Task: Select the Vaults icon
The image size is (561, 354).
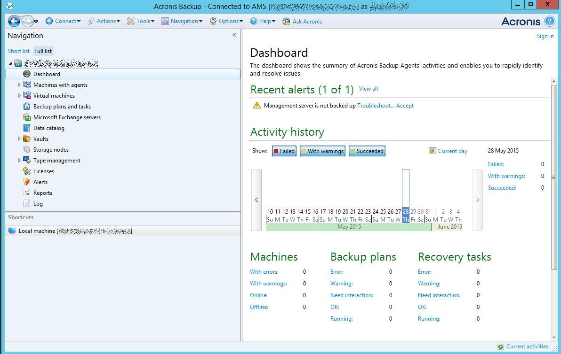Action: pos(27,139)
